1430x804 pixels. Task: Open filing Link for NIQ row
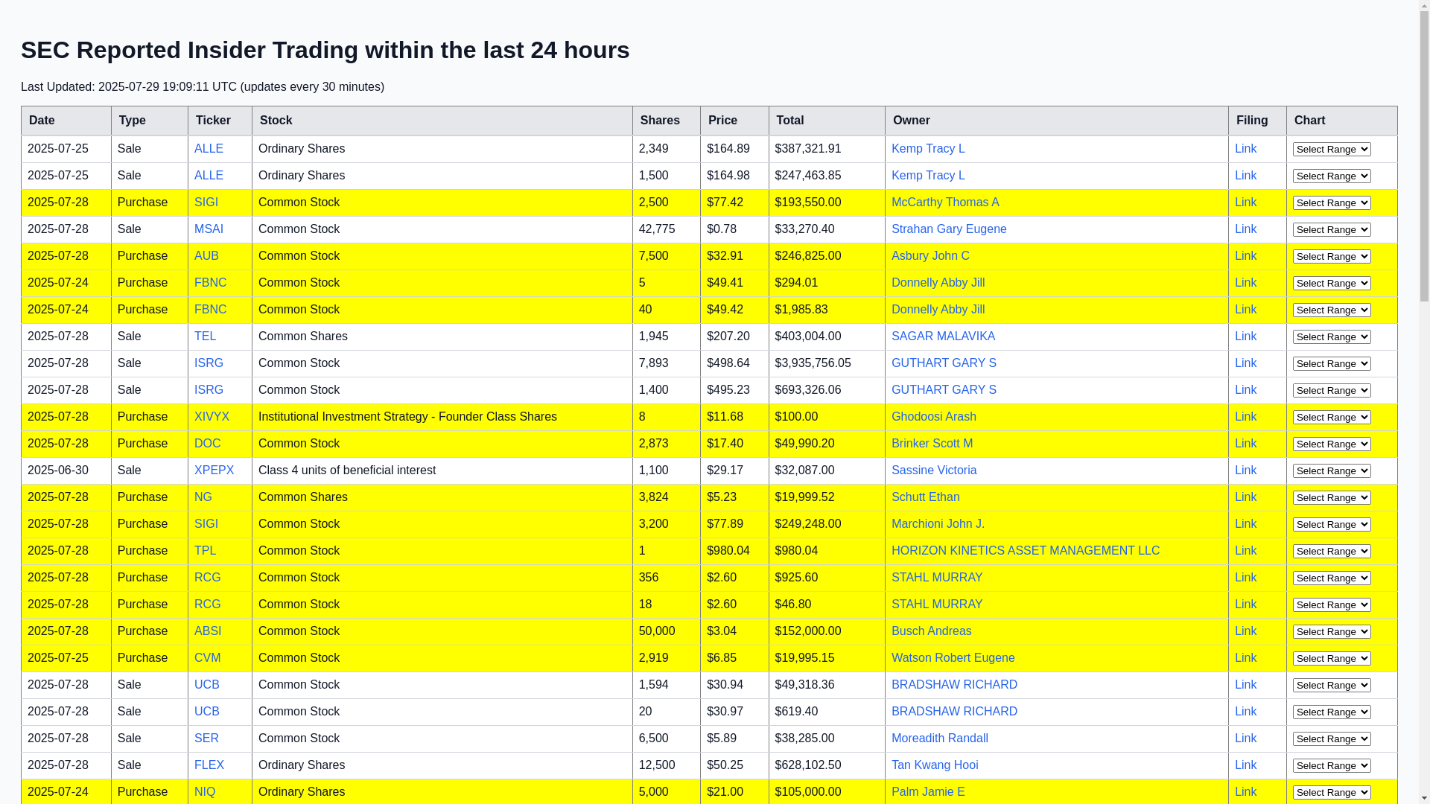point(1245,792)
